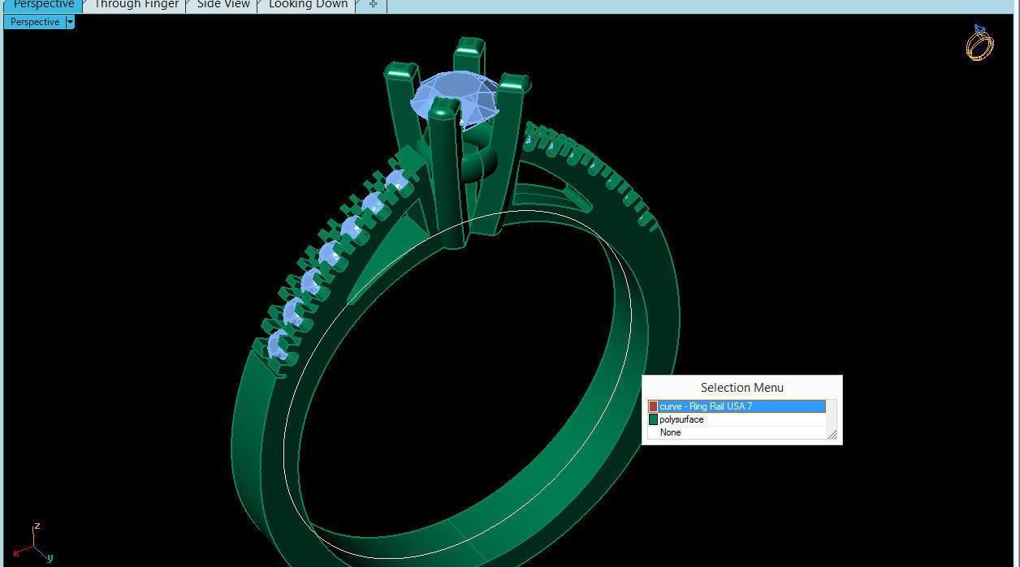Choose 'polysurface' in Selection Menu

tap(737, 419)
